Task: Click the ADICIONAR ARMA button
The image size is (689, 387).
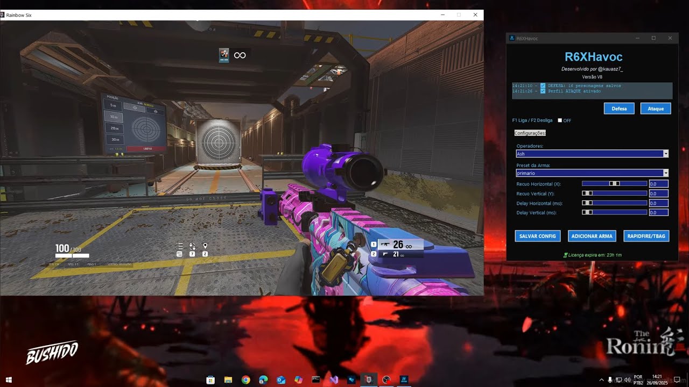Action: (592, 236)
